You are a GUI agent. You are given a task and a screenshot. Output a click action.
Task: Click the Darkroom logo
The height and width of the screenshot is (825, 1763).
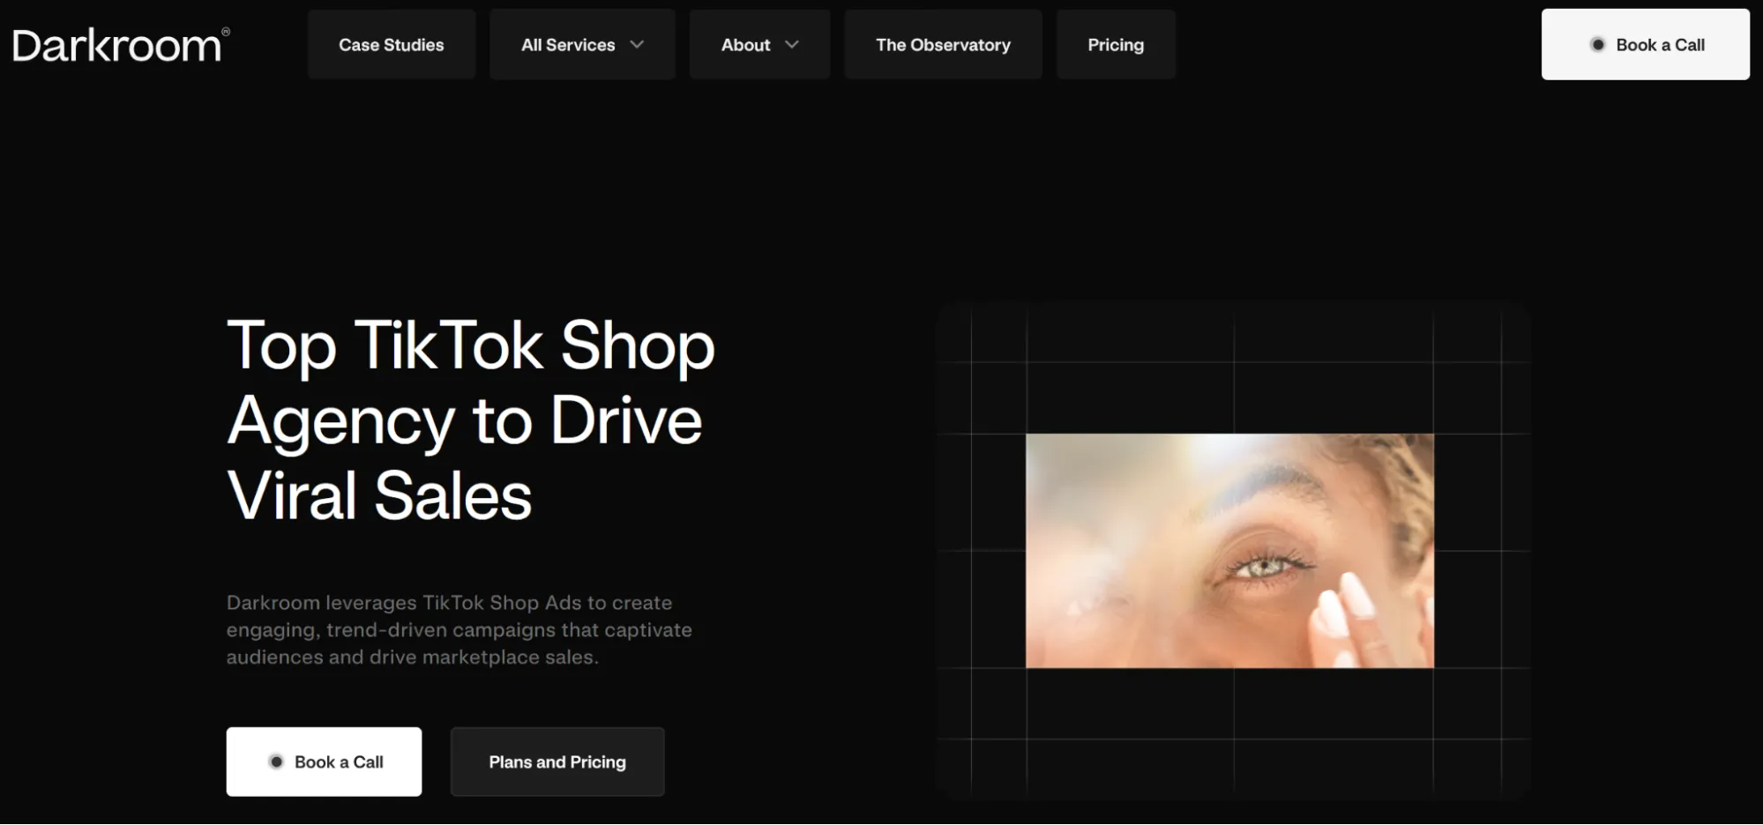[x=121, y=45]
